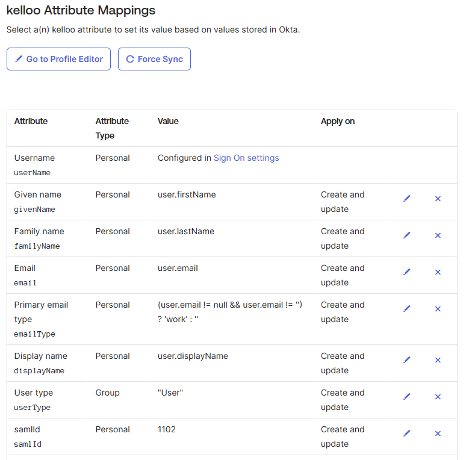Edit the Given name mapping
This screenshot has width=466, height=460.
[x=407, y=199]
